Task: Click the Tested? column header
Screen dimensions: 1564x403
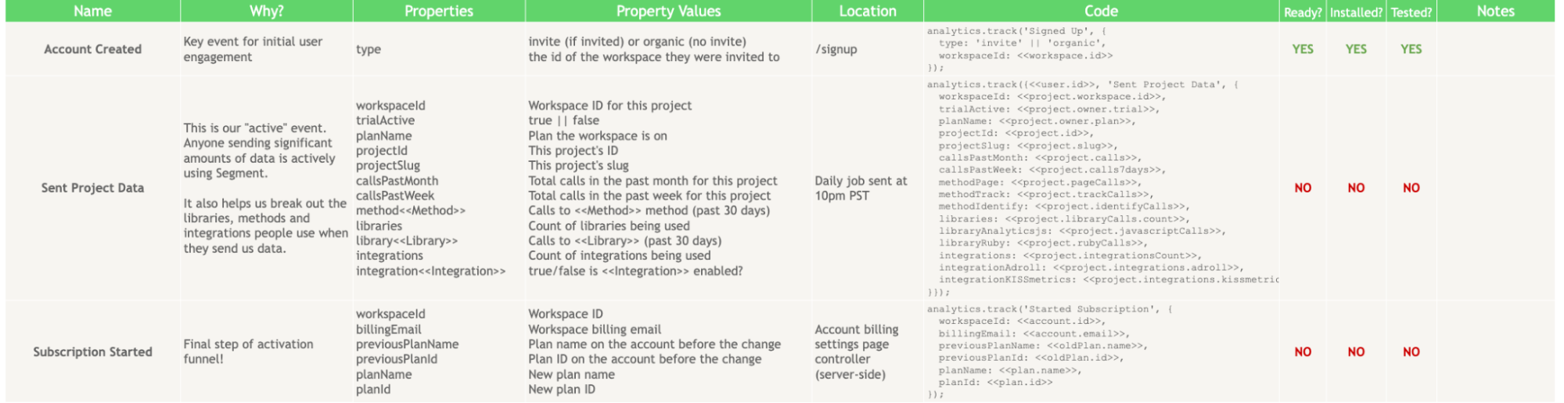Action: pos(1411,12)
